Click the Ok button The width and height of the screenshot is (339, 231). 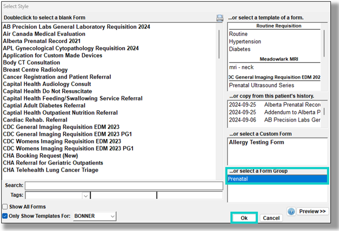pyautogui.click(x=244, y=218)
